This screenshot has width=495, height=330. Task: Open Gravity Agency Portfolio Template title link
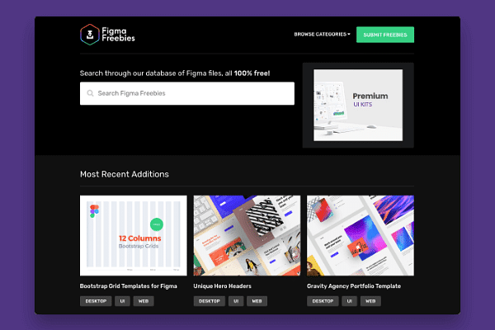pos(354,286)
